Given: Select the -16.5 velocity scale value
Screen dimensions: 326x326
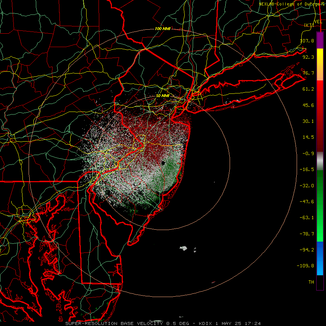Looking at the screenshot, I should coord(307,170).
